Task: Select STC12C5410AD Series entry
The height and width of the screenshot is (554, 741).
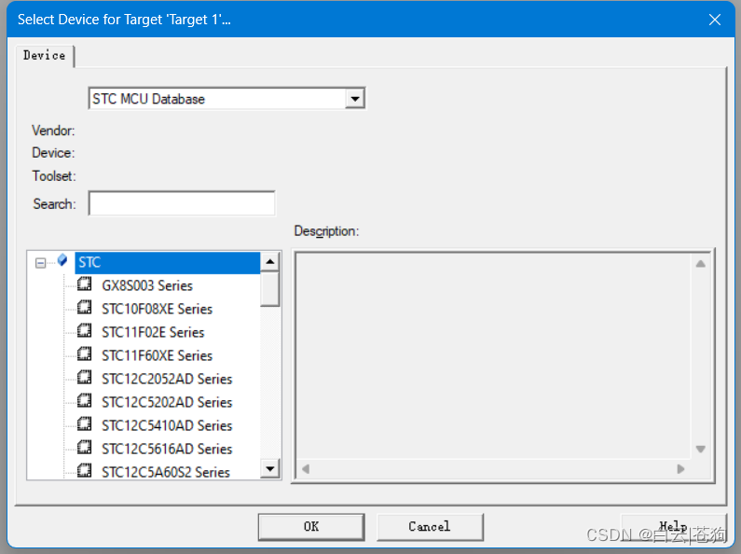Action: click(167, 425)
